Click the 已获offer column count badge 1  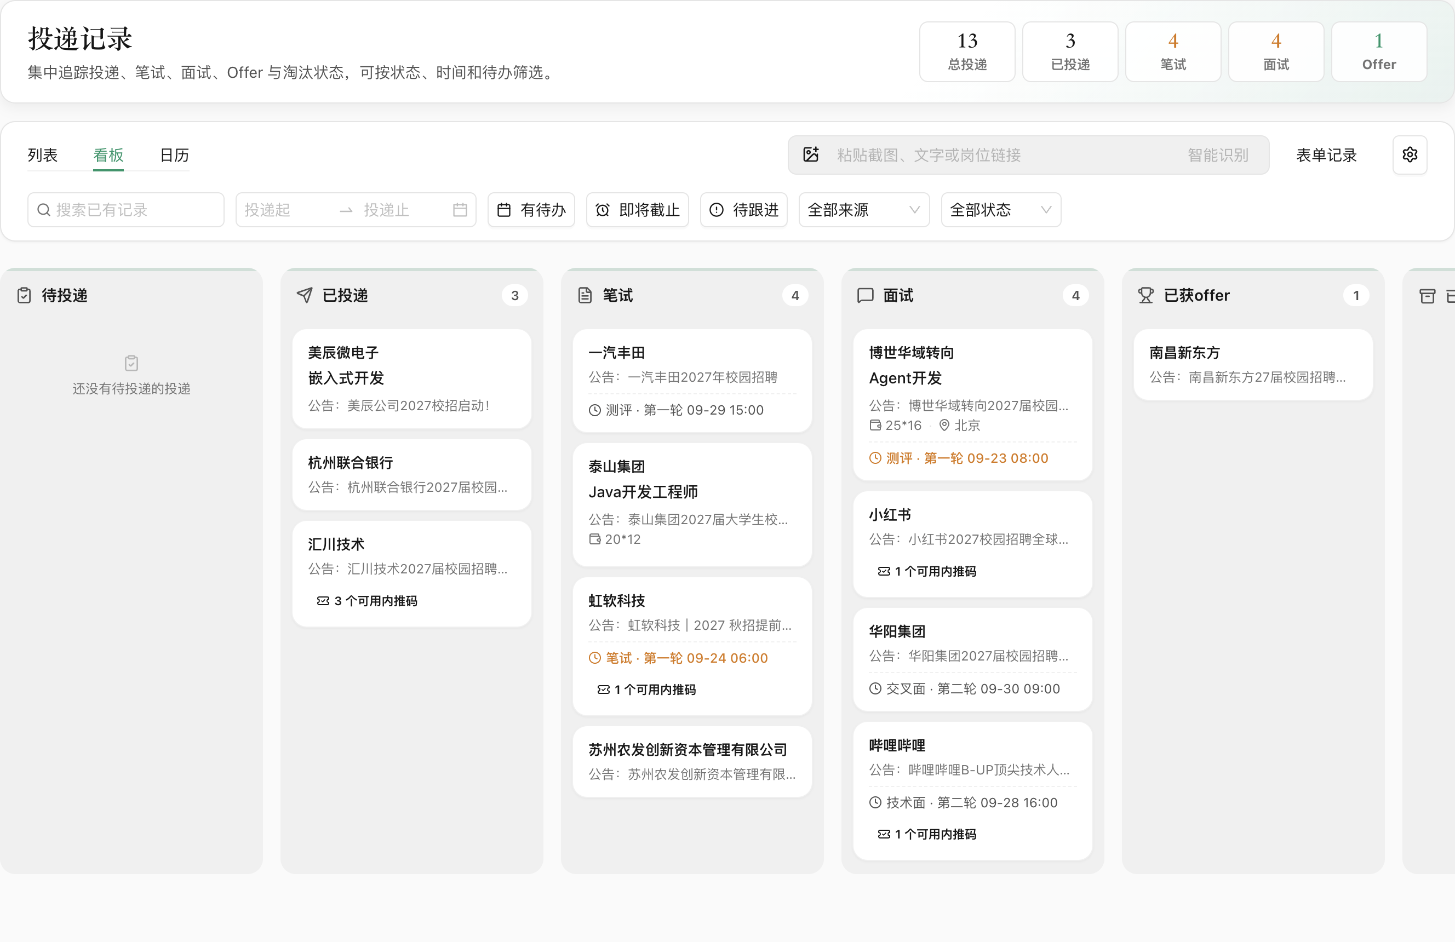[x=1356, y=295]
